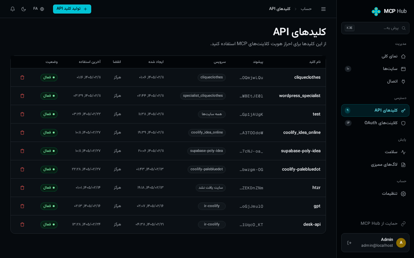
Task: Click the تولید کلید API button
Action: click(72, 9)
